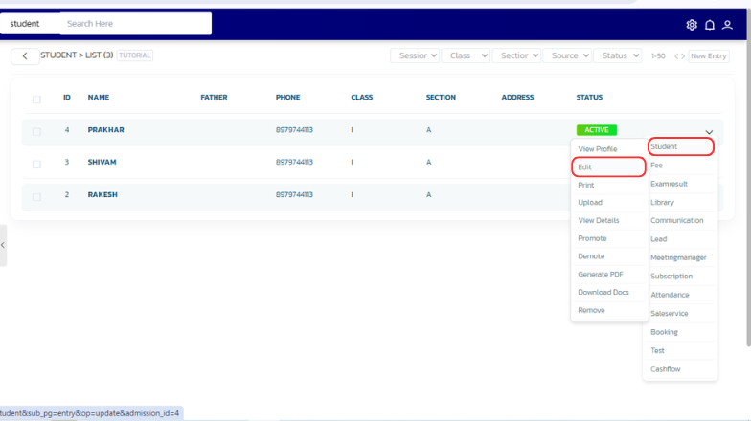Select Meetingmanager in the module list

point(678,257)
